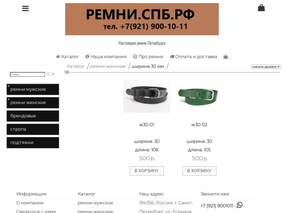Open the hamburger menu icon

(25, 8)
